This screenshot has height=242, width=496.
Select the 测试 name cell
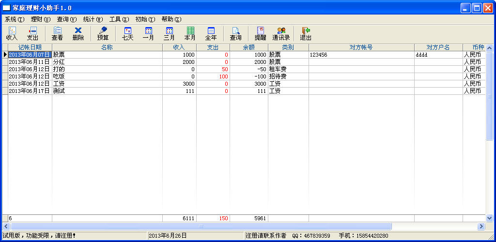pyautogui.click(x=107, y=91)
